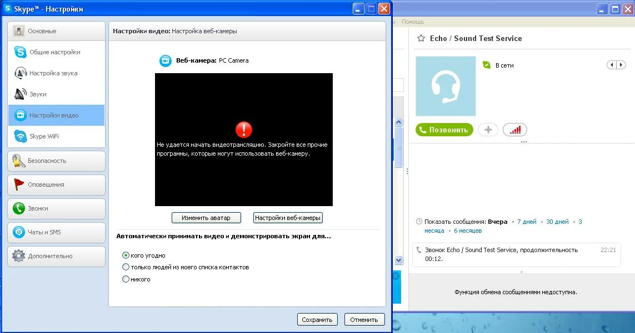
Task: Click the Сохранить button
Action: [x=317, y=320]
